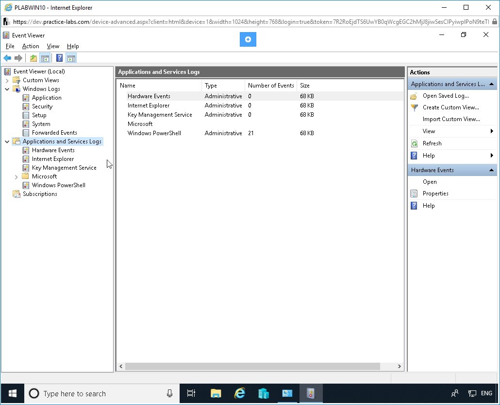Click the horizontal scrollbar right arrow
500x405 pixels.
coord(399,367)
